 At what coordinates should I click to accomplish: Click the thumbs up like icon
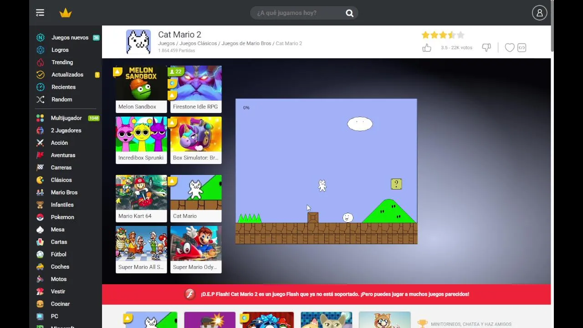[427, 48]
